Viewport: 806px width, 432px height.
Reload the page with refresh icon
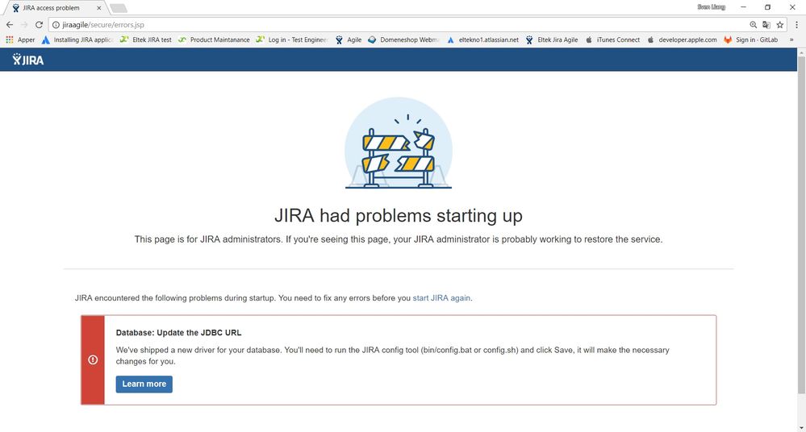point(39,25)
